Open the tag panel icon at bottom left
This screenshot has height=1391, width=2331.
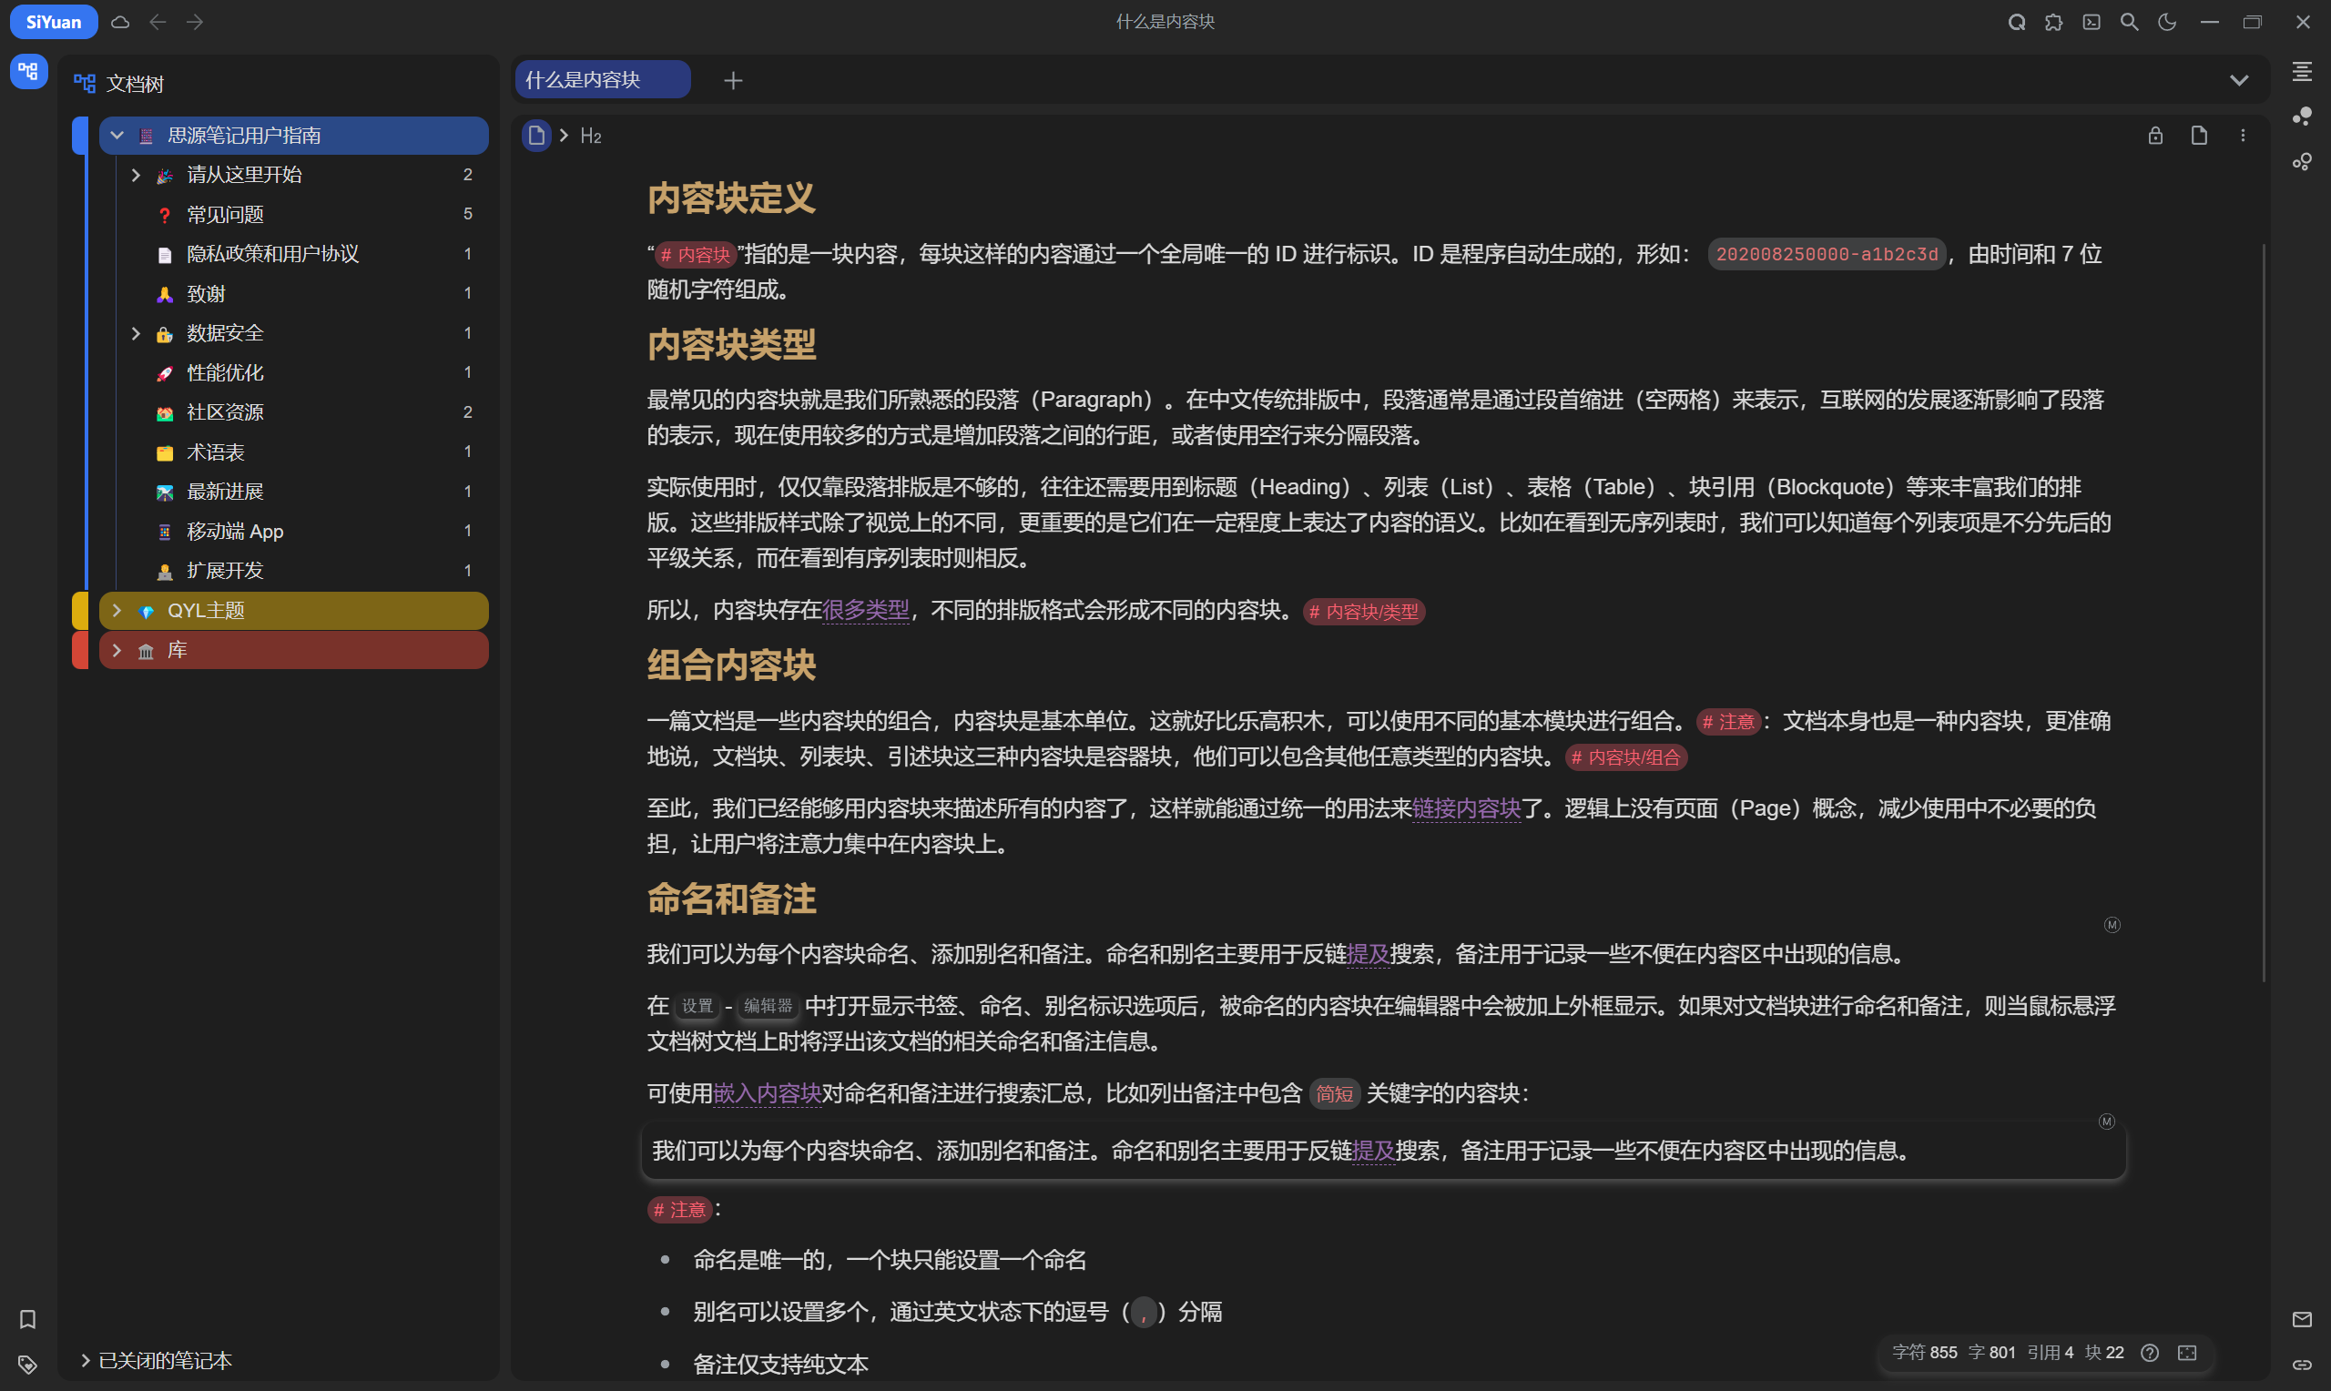(x=27, y=1365)
